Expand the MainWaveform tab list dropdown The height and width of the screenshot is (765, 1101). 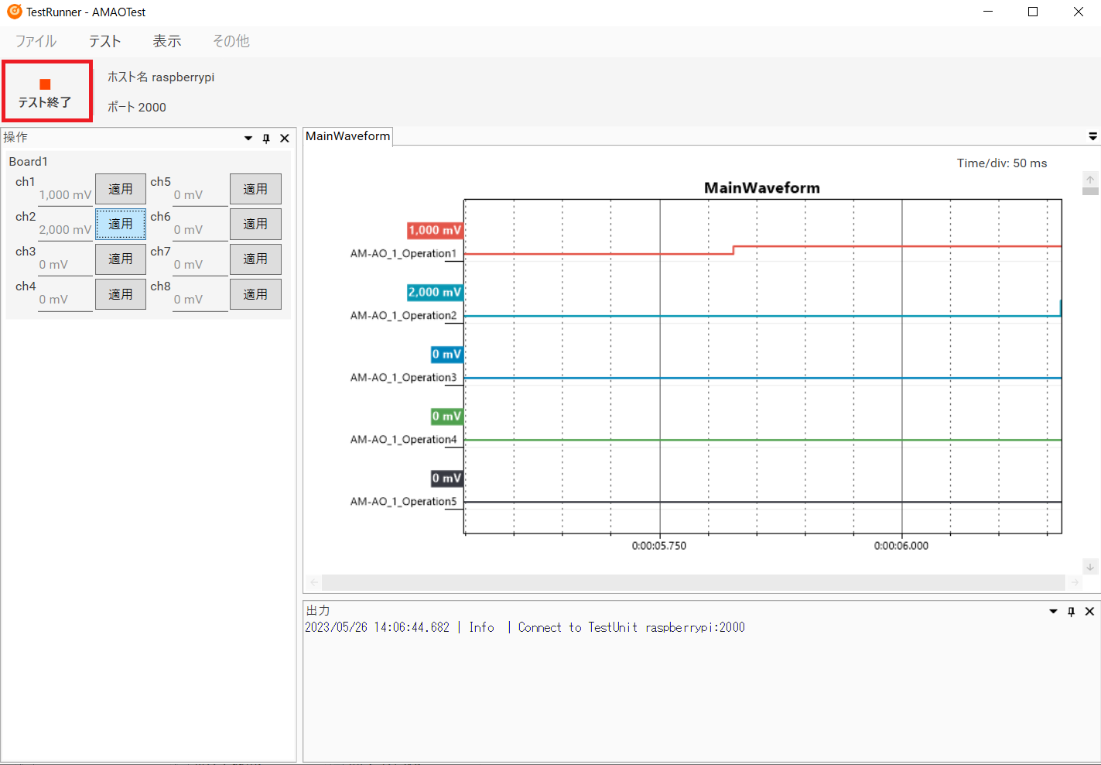(1092, 136)
